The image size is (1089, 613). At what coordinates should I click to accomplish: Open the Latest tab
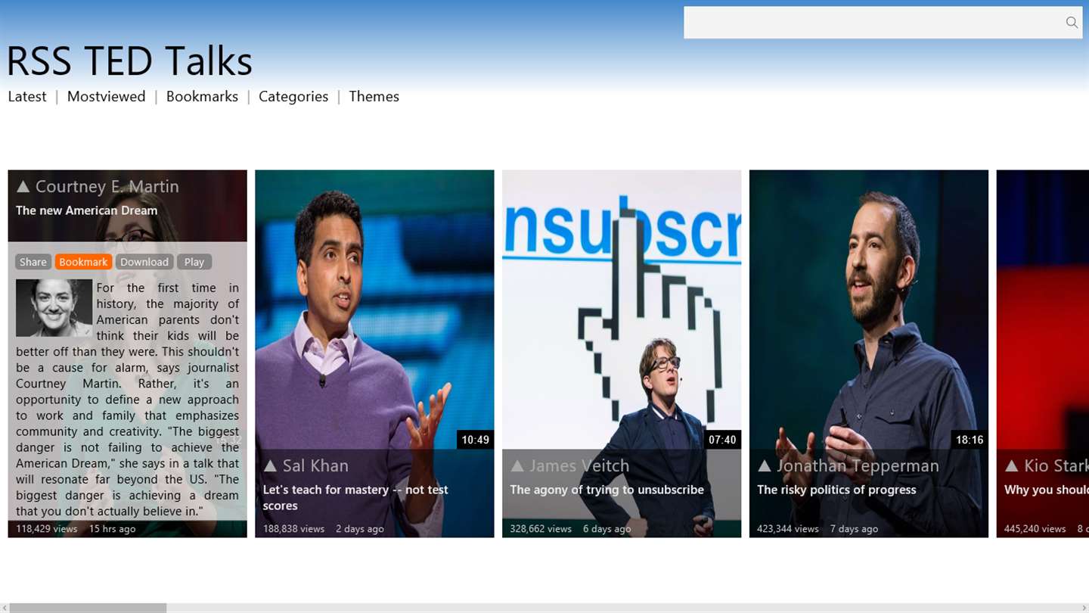[x=27, y=97]
